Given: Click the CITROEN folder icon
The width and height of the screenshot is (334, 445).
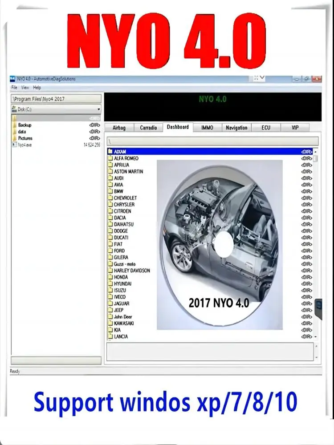Looking at the screenshot, I should [110, 211].
